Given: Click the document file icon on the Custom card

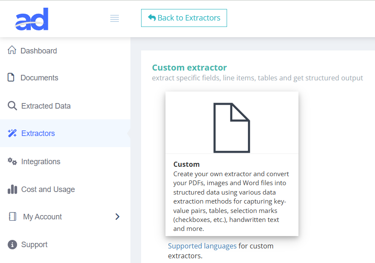Looking at the screenshot, I should (x=232, y=127).
